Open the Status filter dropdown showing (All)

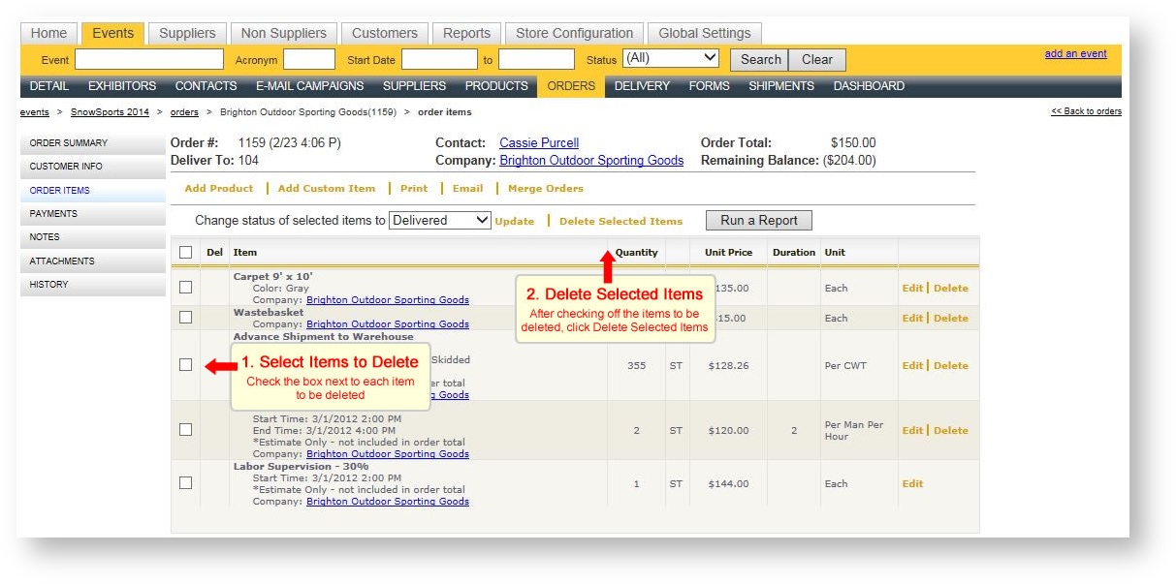[x=669, y=58]
